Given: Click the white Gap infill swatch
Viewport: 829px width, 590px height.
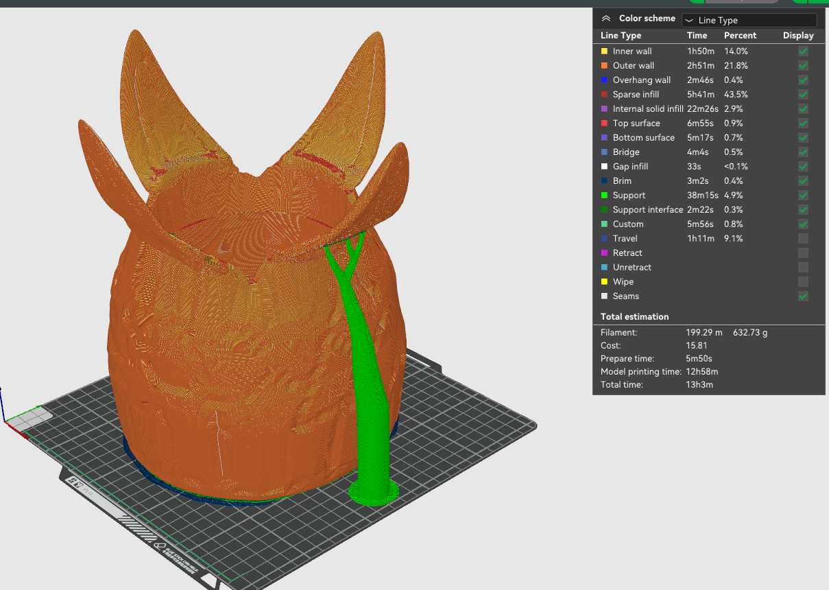Looking at the screenshot, I should pyautogui.click(x=604, y=167).
